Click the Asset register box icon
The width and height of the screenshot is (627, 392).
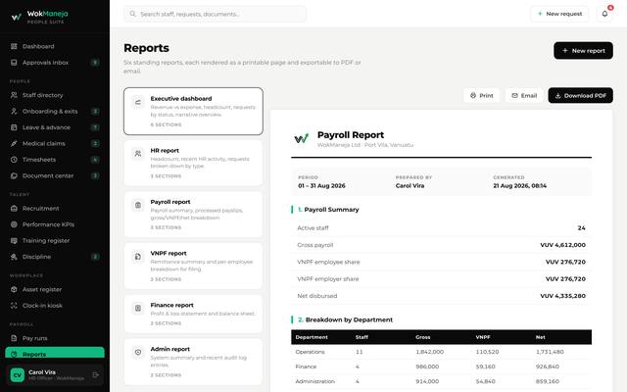14,289
